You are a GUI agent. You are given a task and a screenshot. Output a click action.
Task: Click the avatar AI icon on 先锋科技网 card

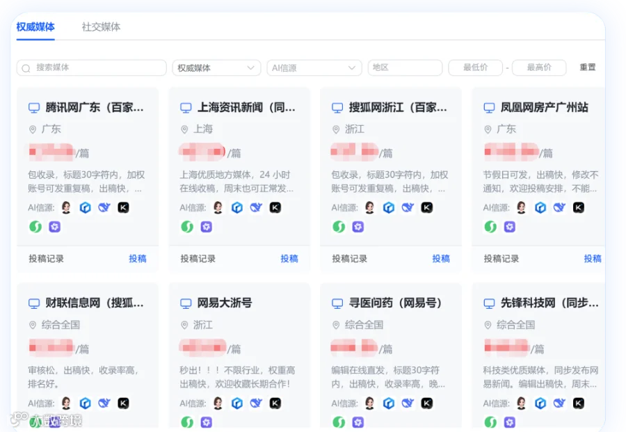522,403
